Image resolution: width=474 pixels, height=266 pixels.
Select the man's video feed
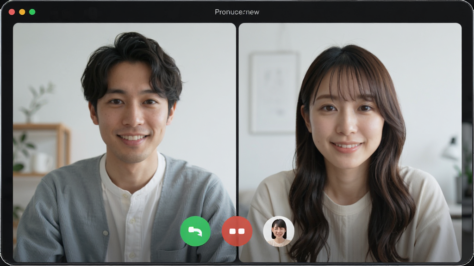pyautogui.click(x=124, y=142)
